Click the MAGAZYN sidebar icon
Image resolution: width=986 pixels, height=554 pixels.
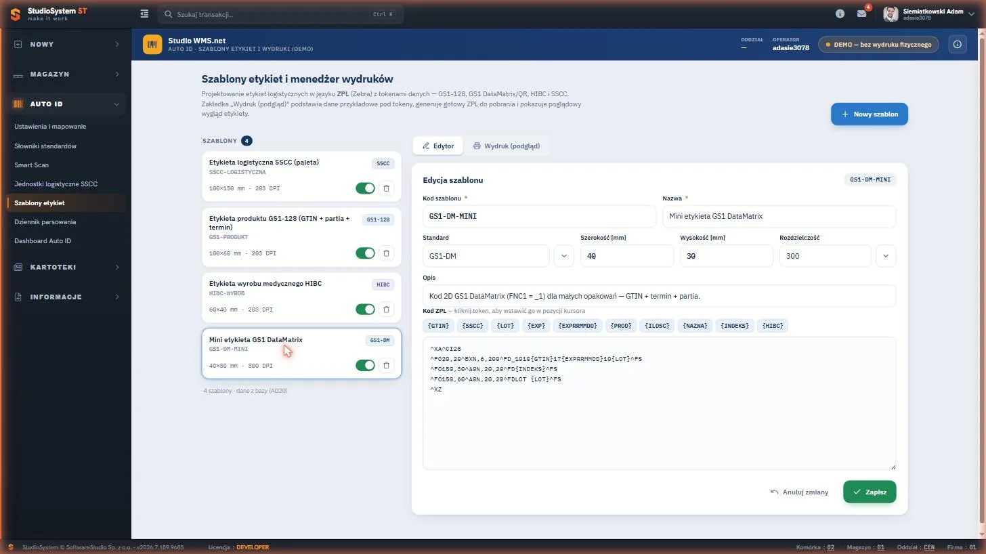click(x=18, y=74)
